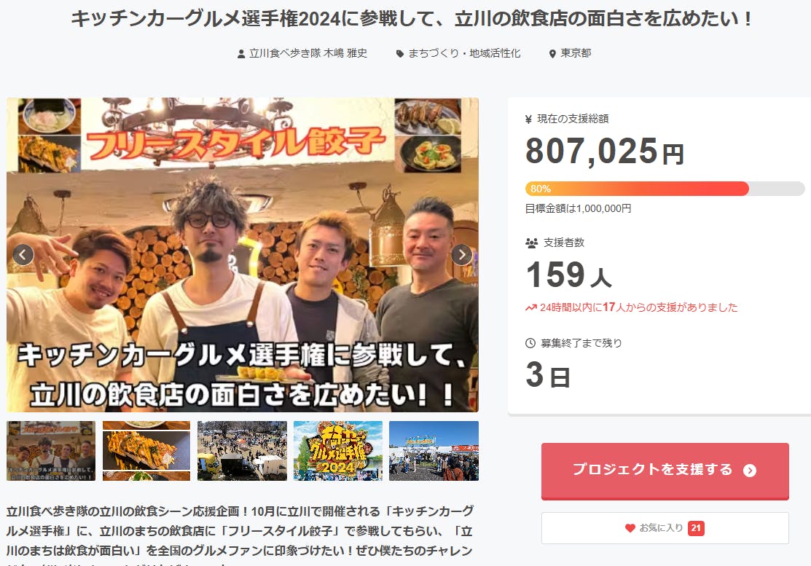Open project owner link 立川食べ歩き隊 木嶋 雅史
This screenshot has height=566, width=811.
[x=308, y=53]
